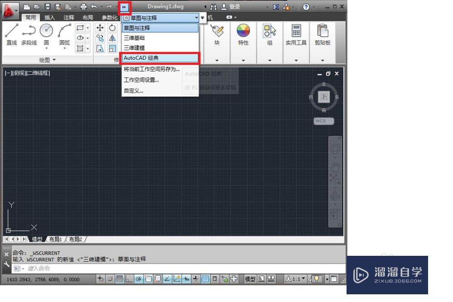Click the 上 face of the ViewCube
The width and height of the screenshot is (453, 302).
point(324,97)
